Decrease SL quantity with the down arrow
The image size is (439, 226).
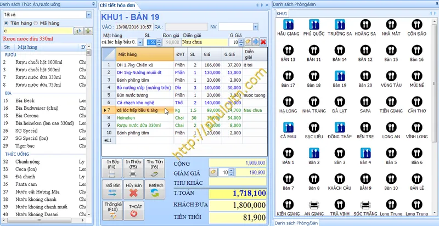159,44
